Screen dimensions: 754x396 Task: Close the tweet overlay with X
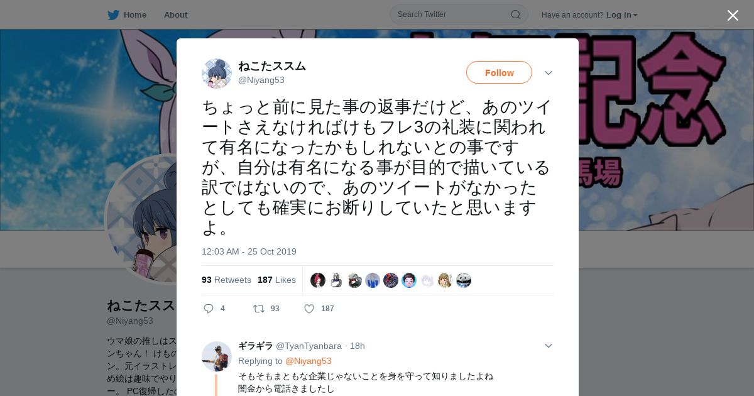(x=733, y=15)
